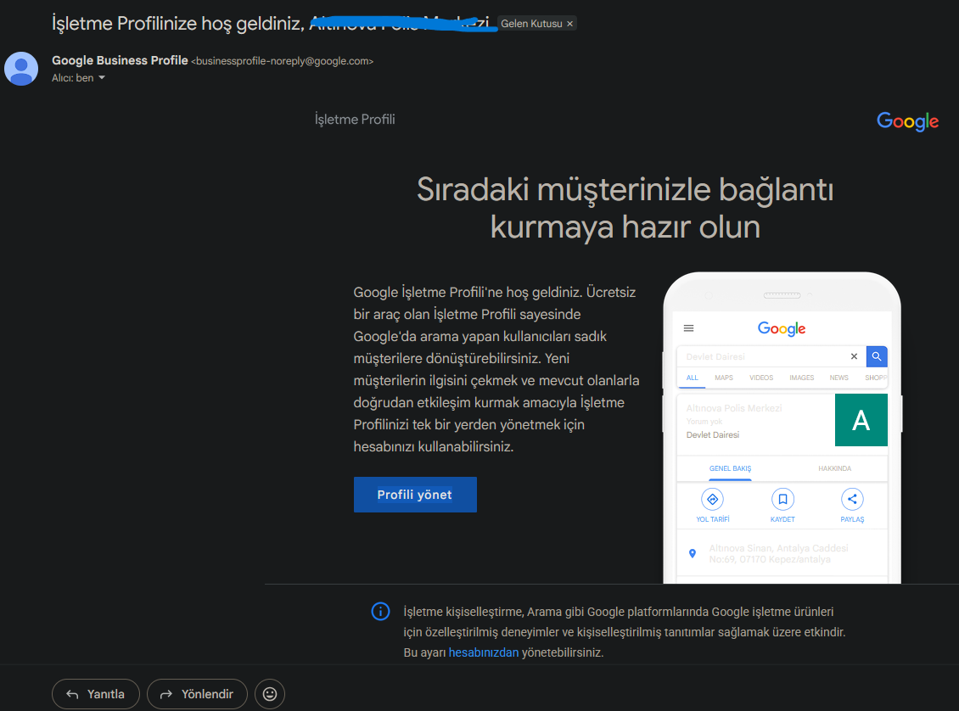959x711 pixels.
Task: Click the map pin location icon
Action: (693, 553)
